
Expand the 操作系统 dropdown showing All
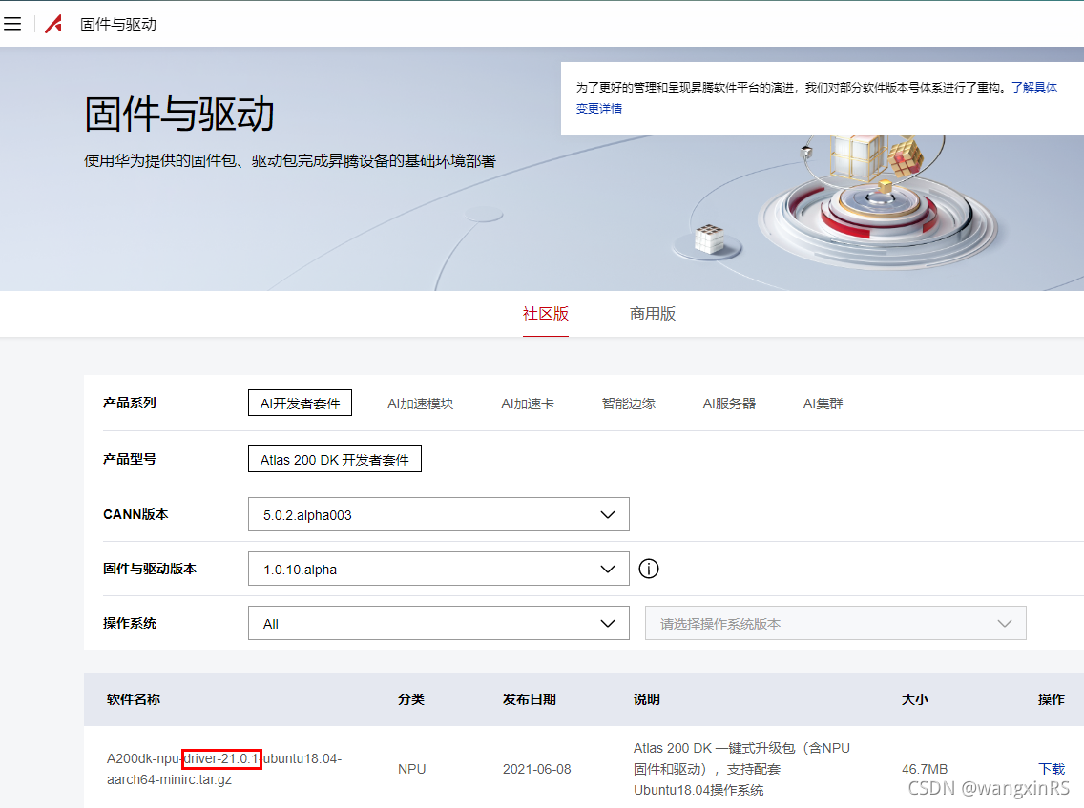pyautogui.click(x=438, y=624)
